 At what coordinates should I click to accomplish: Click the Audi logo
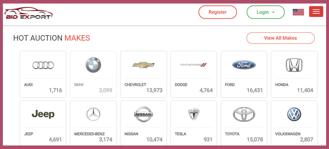tap(43, 65)
